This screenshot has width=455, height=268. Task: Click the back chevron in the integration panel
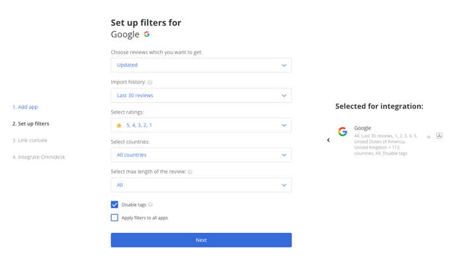(x=328, y=140)
